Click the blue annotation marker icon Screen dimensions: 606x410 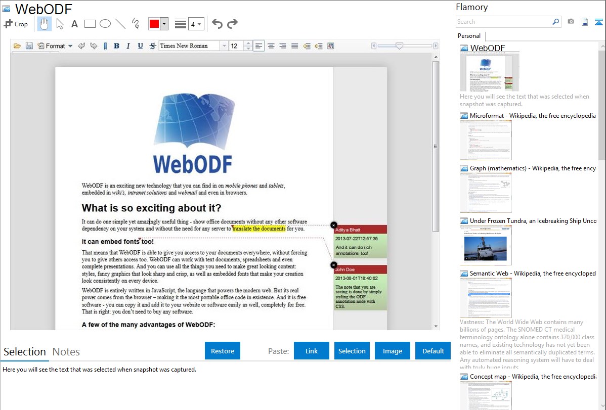(x=105, y=46)
